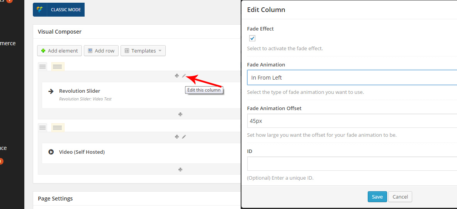Screen dimensions: 457x209
Task: Cancel the Edit Column dialog
Action: tap(400, 197)
